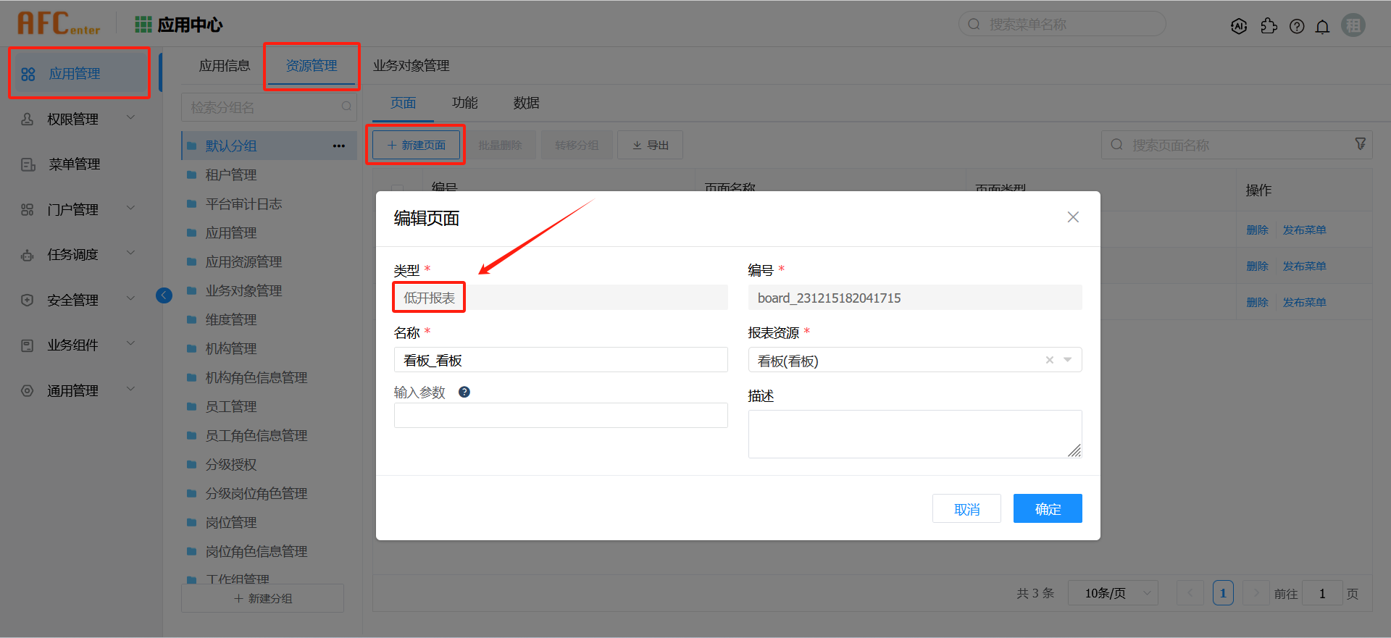The height and width of the screenshot is (638, 1391).
Task: Click the 确定 button
Action: click(1047, 508)
